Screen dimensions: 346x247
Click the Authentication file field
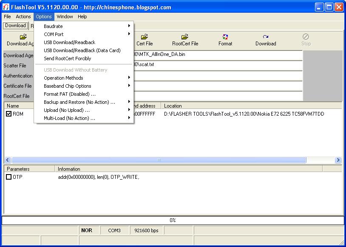pos(218,76)
